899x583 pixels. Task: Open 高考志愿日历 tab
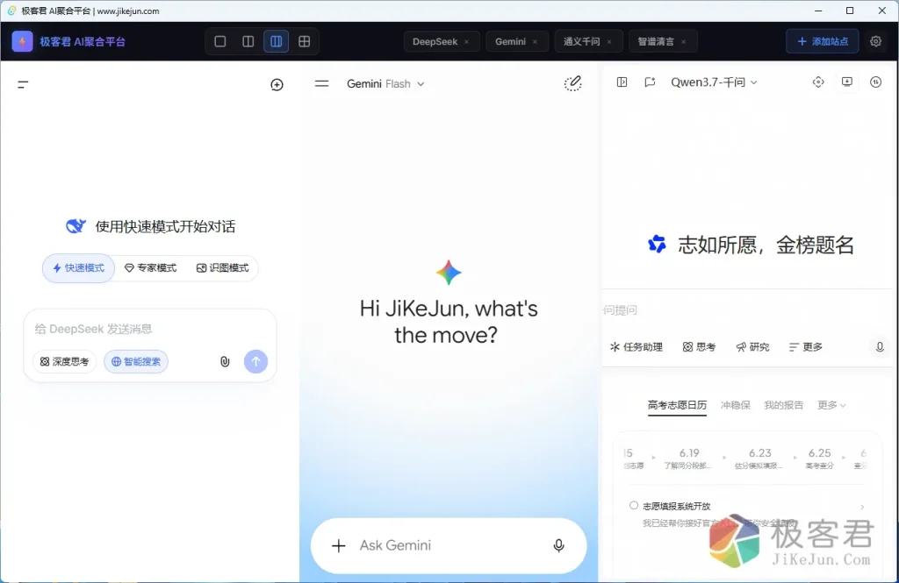[677, 405]
